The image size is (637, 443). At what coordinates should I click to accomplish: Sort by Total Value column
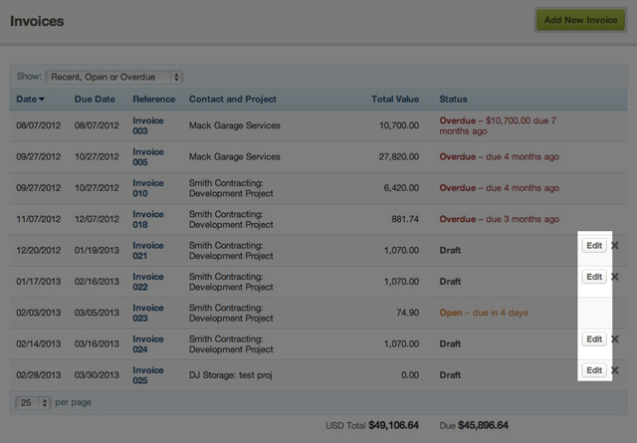pos(395,100)
